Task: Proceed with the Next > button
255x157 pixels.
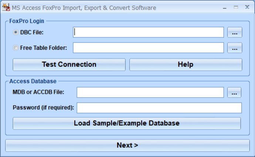Action: click(127, 146)
